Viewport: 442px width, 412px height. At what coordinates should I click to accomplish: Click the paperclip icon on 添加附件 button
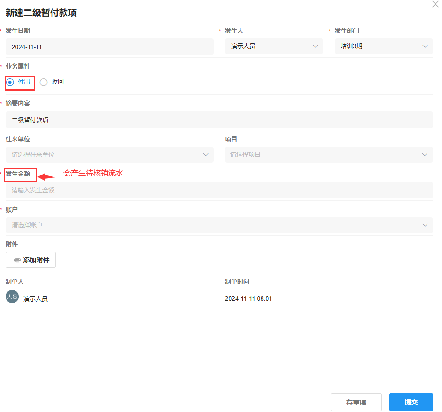18,259
